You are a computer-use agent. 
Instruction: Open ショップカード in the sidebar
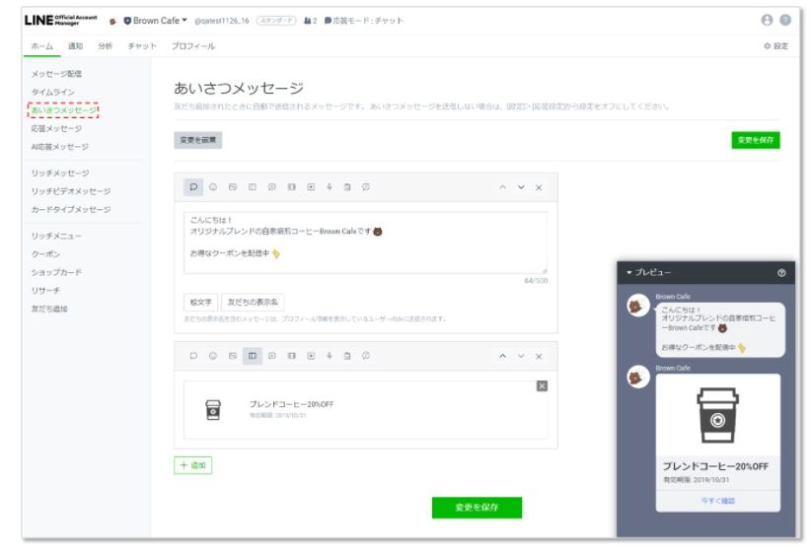click(56, 272)
